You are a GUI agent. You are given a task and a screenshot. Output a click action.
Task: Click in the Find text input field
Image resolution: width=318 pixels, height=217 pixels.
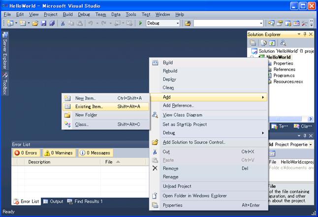[226, 23]
